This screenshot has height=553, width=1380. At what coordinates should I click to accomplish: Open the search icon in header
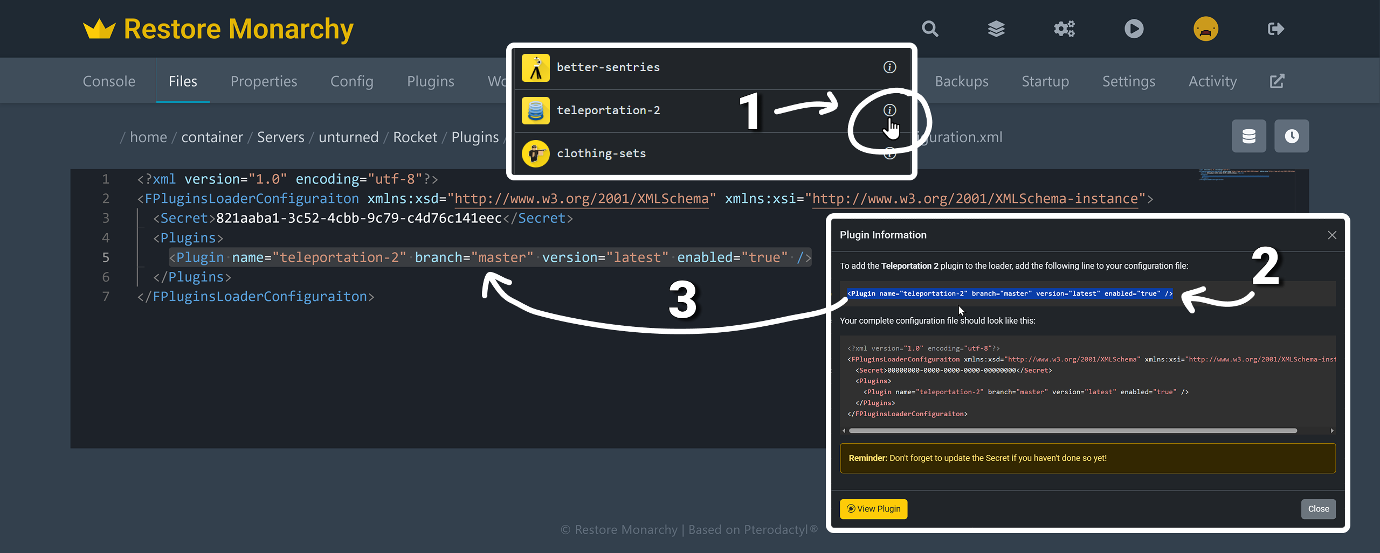930,29
